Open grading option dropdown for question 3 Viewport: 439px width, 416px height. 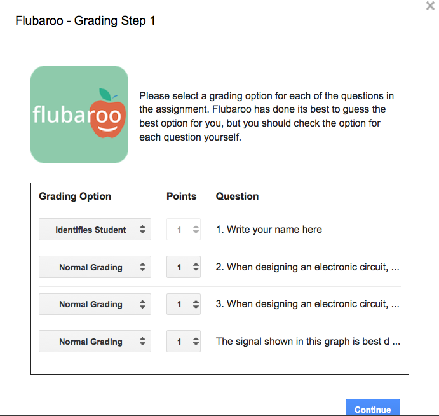pos(95,304)
